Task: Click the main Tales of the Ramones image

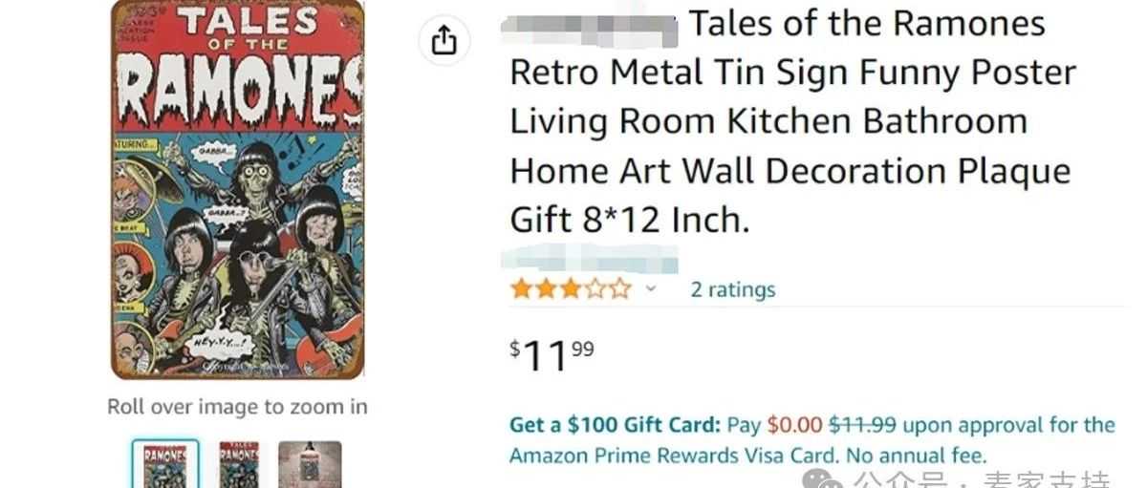Action: [238, 189]
